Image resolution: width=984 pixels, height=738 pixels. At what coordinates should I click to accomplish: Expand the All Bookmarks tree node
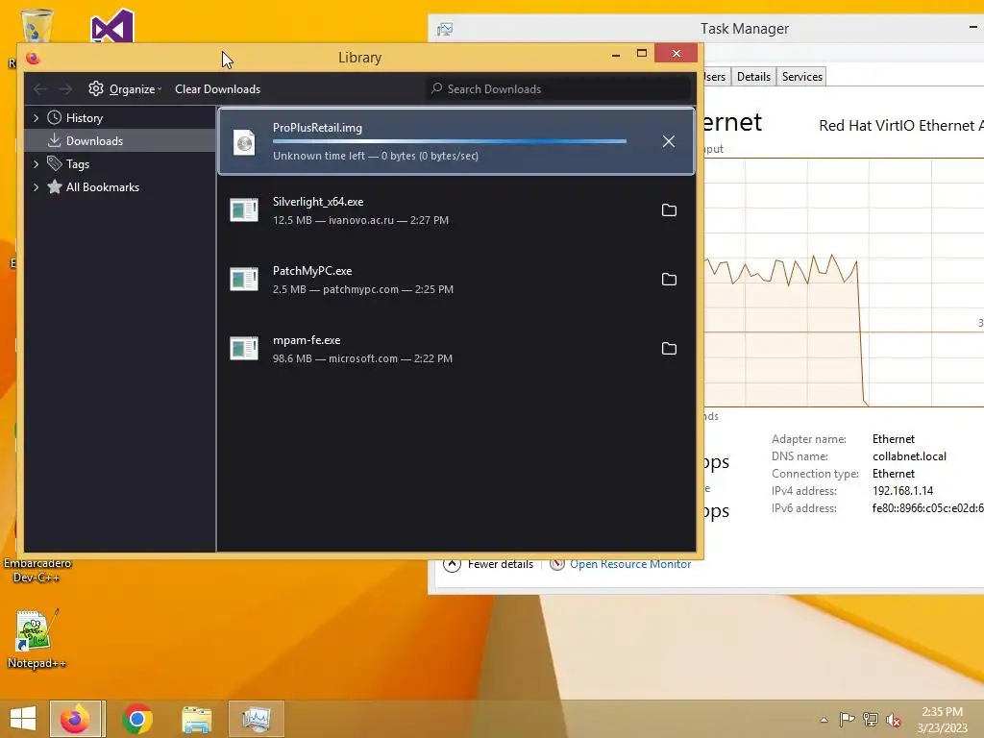pos(36,187)
